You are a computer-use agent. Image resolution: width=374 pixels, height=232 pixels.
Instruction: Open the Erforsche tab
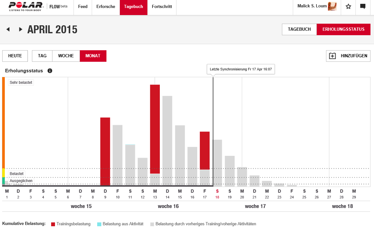point(106,7)
